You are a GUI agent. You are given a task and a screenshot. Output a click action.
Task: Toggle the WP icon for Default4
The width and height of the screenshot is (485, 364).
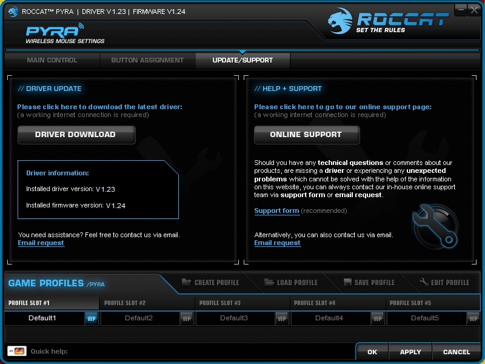coord(378,318)
